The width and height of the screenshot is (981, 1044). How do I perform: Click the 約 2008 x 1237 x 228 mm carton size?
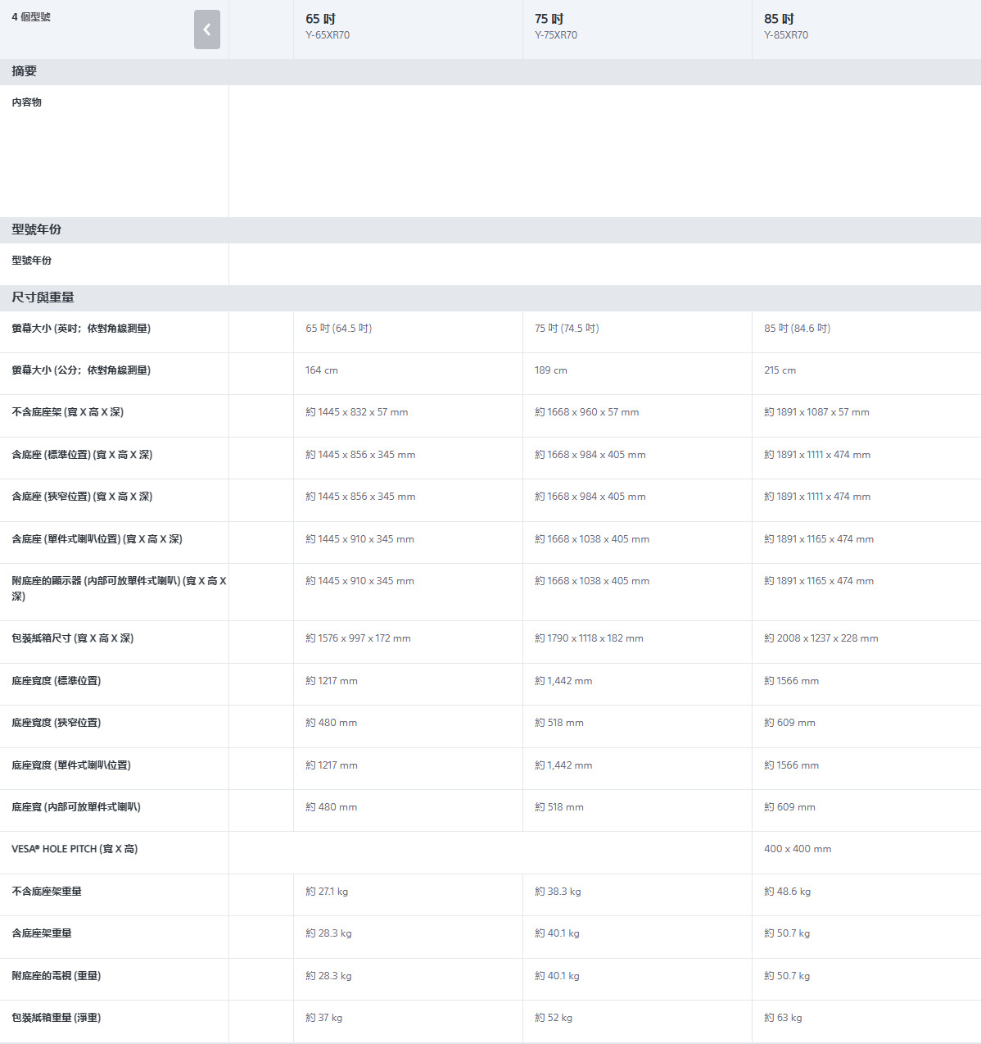pos(821,638)
